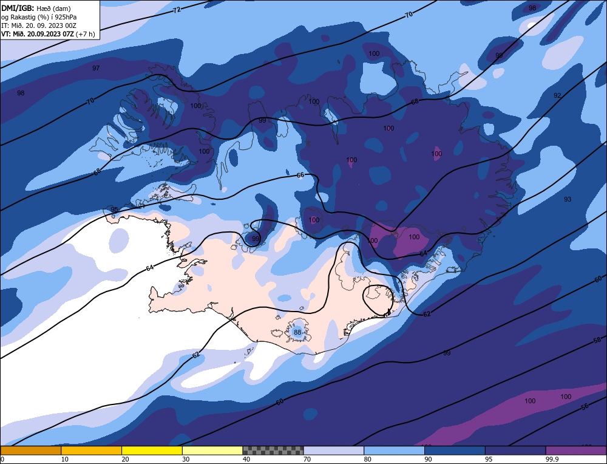Click the legend tick label '90'

428,459
